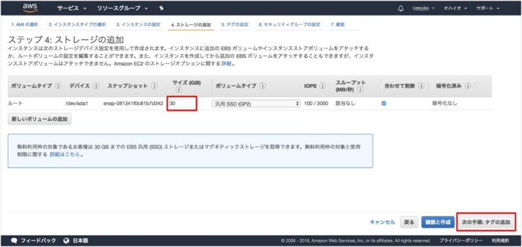
Task: Click the feedback speech bubble icon
Action: tap(14, 240)
